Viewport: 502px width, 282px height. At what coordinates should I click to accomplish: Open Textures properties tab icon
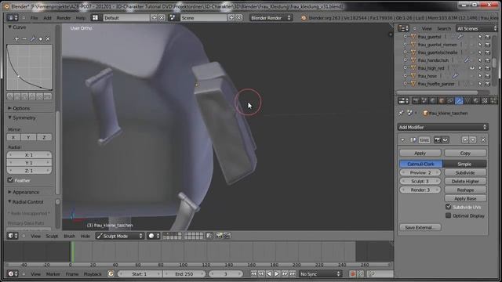click(485, 101)
